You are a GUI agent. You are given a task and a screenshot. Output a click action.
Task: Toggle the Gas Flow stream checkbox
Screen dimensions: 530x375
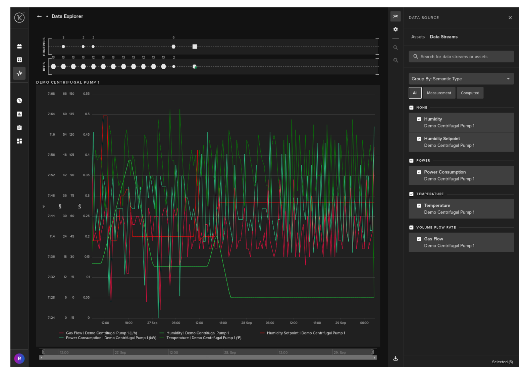419,239
